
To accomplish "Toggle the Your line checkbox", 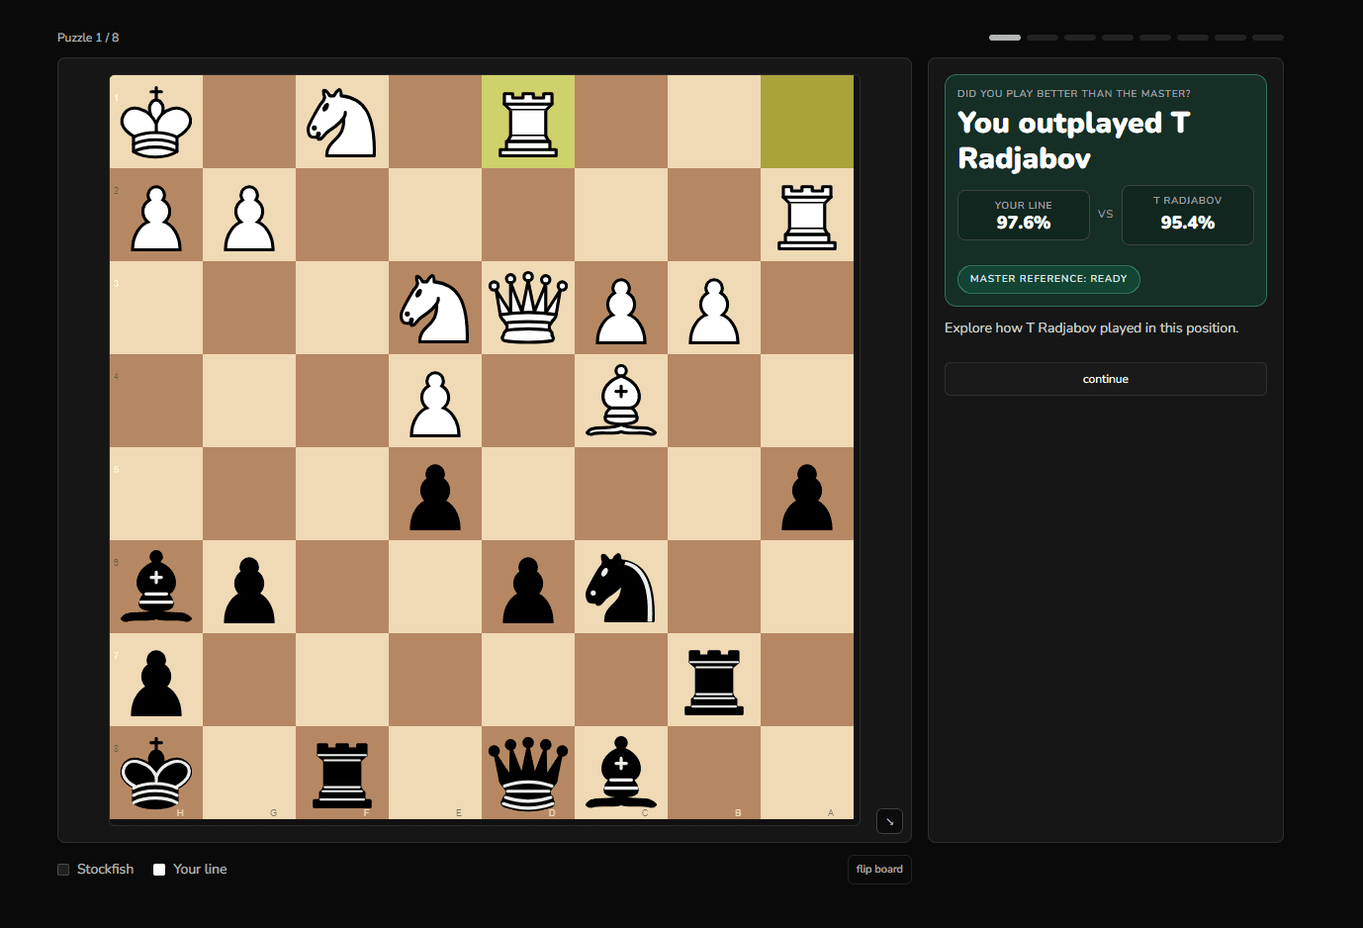I will (x=158, y=869).
